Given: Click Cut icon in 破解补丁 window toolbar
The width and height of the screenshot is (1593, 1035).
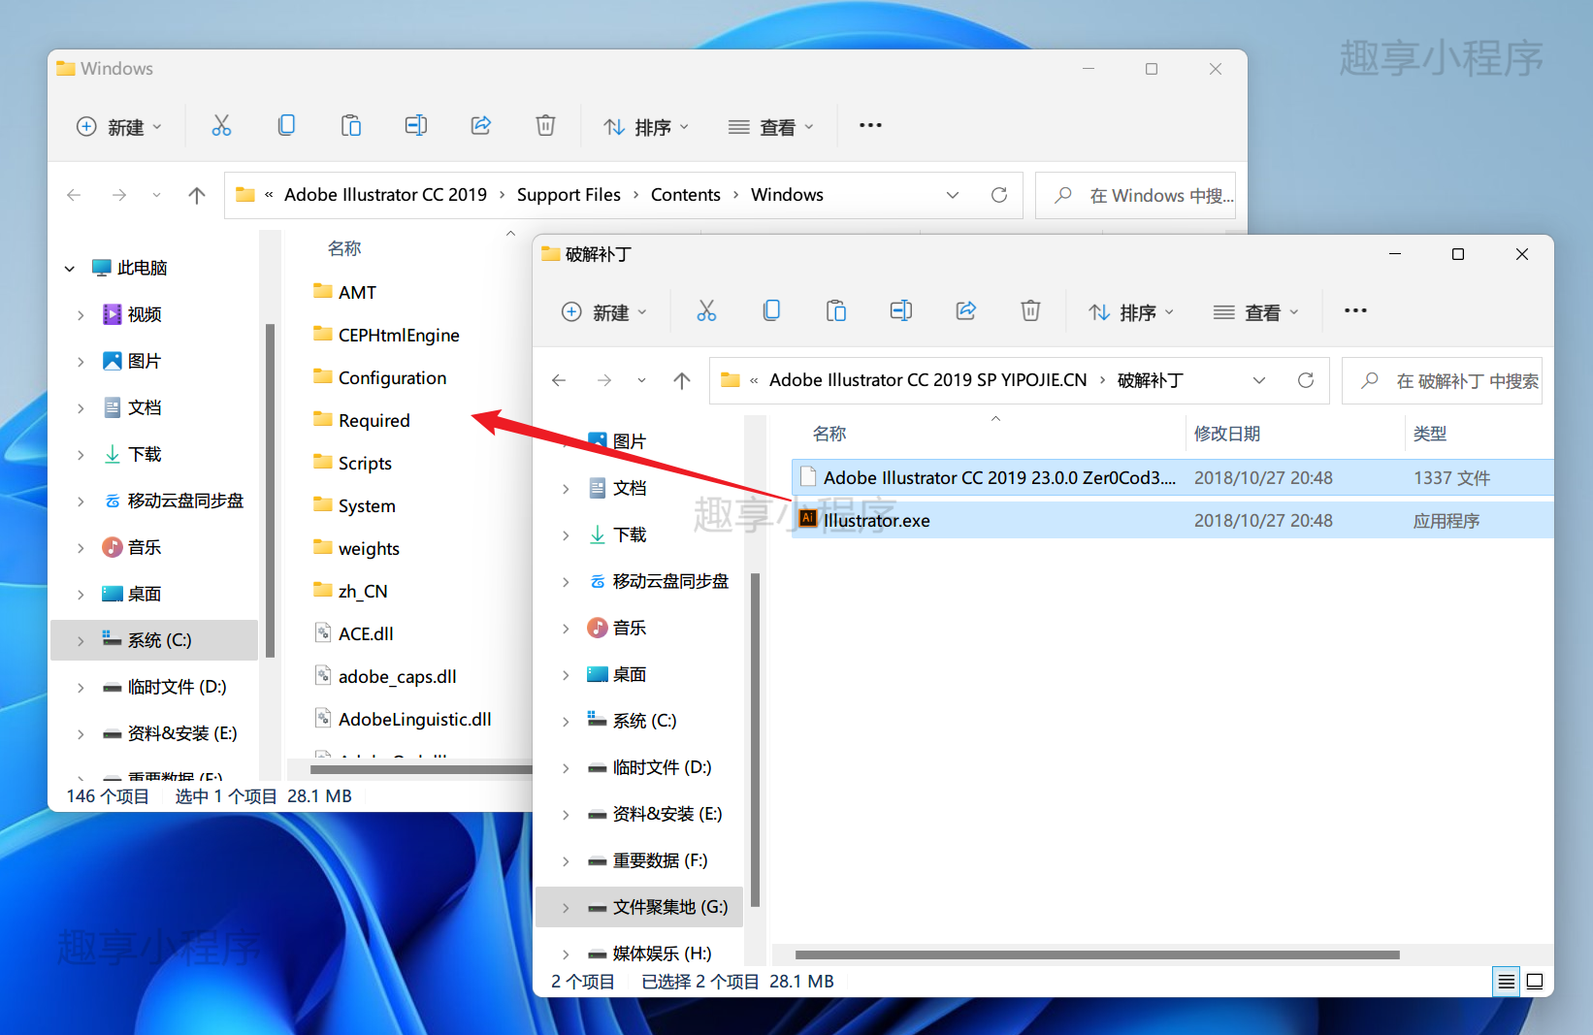Looking at the screenshot, I should coord(706,310).
